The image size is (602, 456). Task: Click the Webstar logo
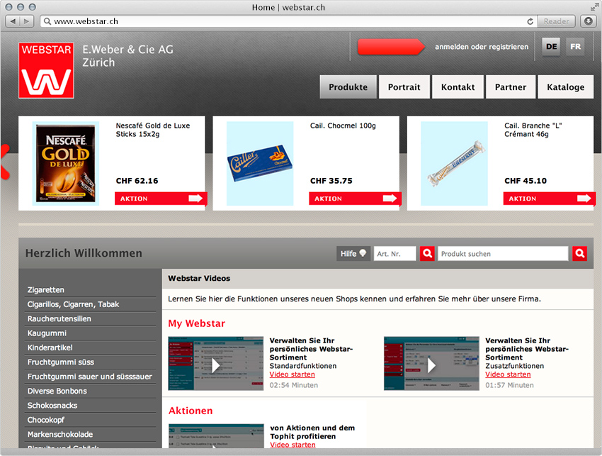click(46, 70)
